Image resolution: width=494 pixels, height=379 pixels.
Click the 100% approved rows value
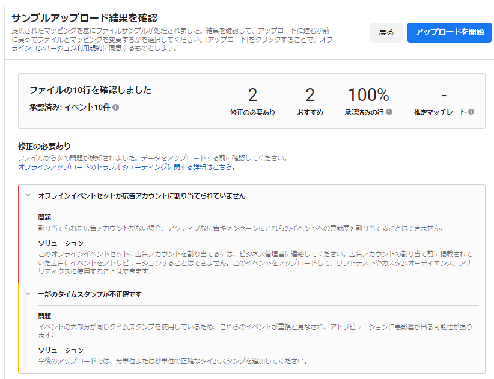click(368, 95)
